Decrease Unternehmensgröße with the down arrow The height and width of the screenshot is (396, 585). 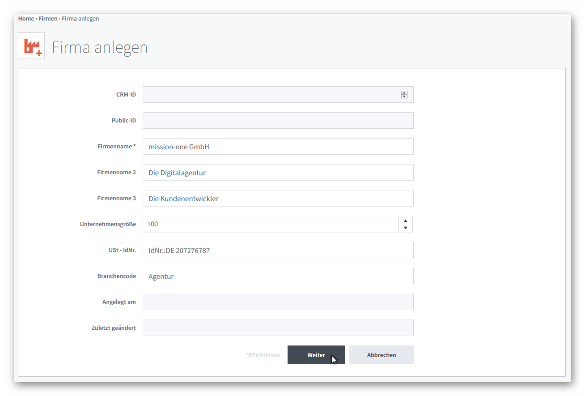click(405, 228)
